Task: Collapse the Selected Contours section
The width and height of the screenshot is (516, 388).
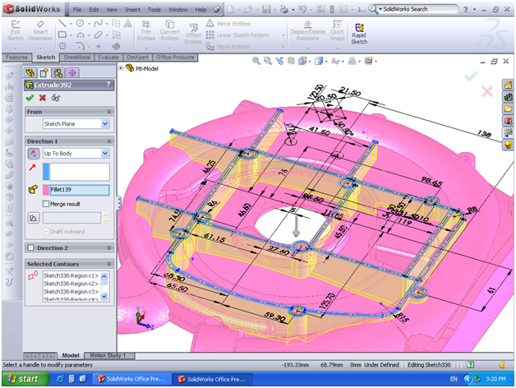Action: pos(109,264)
